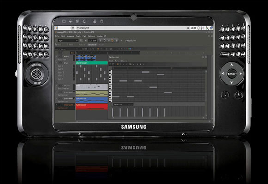Click the start icon in OS taskbar
Viewport: 268px width, 184px height.
[56, 28]
